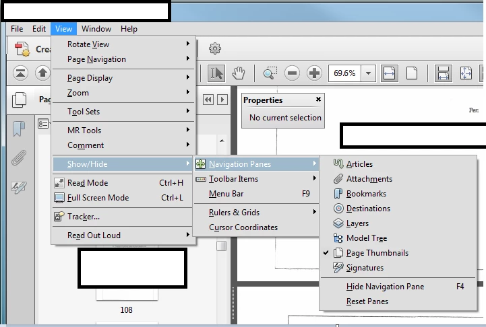Image resolution: width=486 pixels, height=327 pixels.
Task: Open the Bookmarks sidebar icon
Action: (x=19, y=129)
